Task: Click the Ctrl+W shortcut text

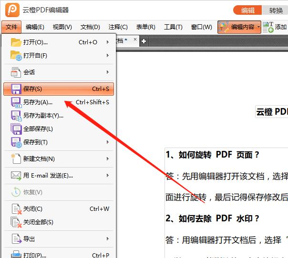Action: (99, 209)
